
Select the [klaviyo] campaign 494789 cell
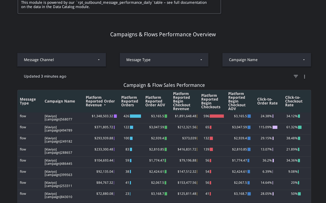(x=58, y=129)
